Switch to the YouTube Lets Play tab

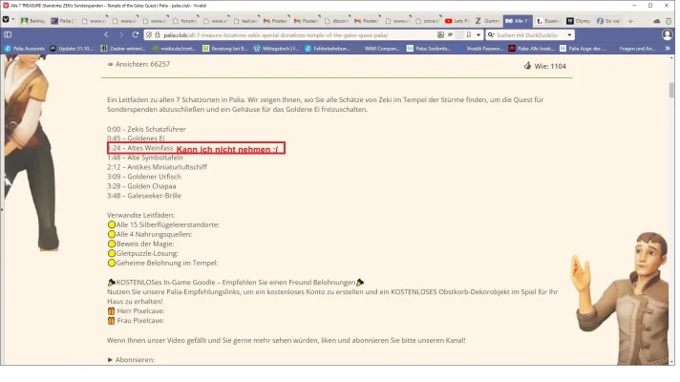(x=457, y=21)
